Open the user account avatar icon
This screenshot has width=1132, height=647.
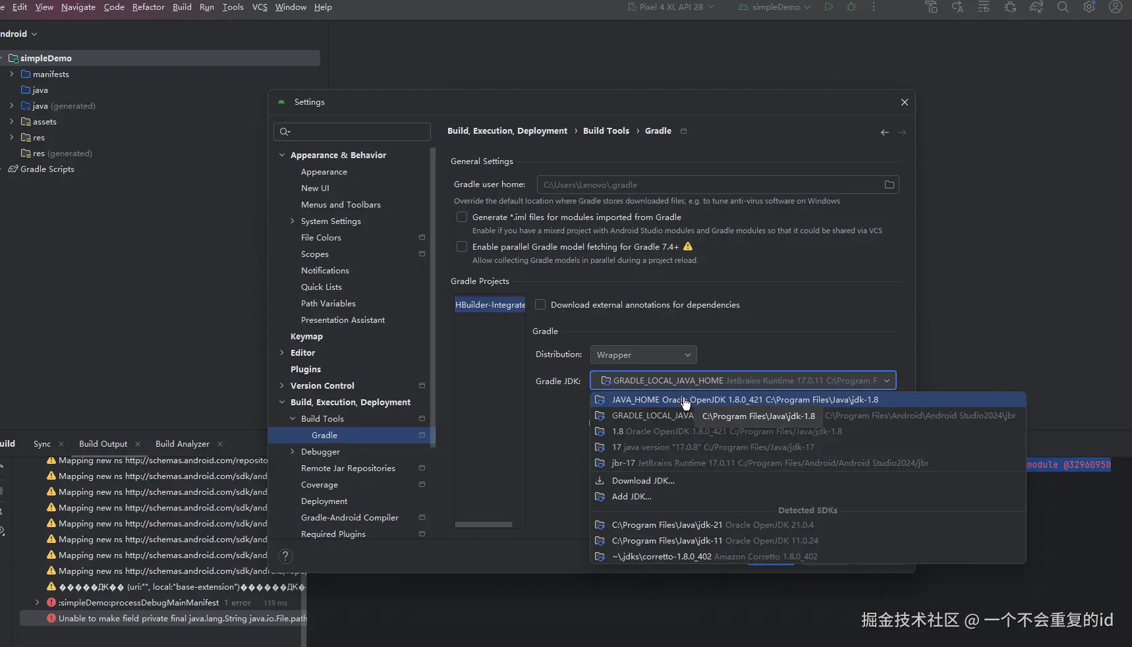tap(1116, 7)
